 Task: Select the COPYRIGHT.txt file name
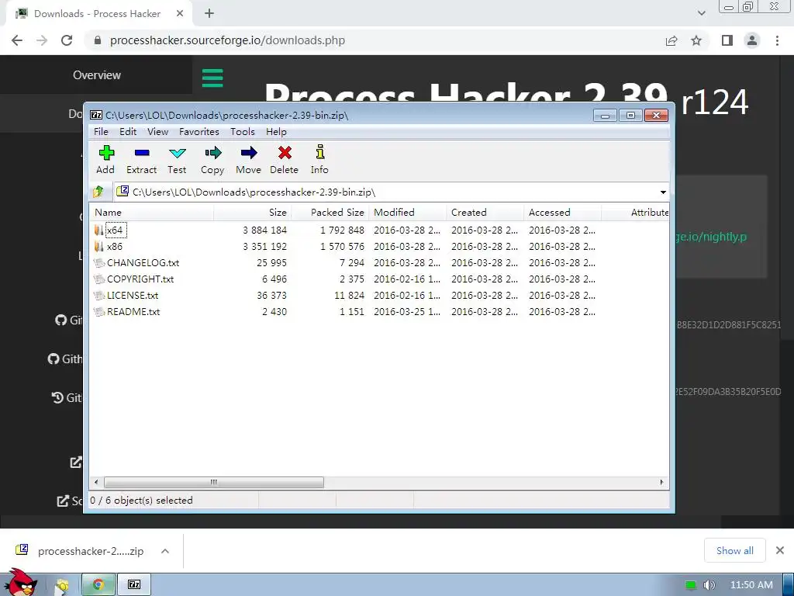click(x=140, y=279)
